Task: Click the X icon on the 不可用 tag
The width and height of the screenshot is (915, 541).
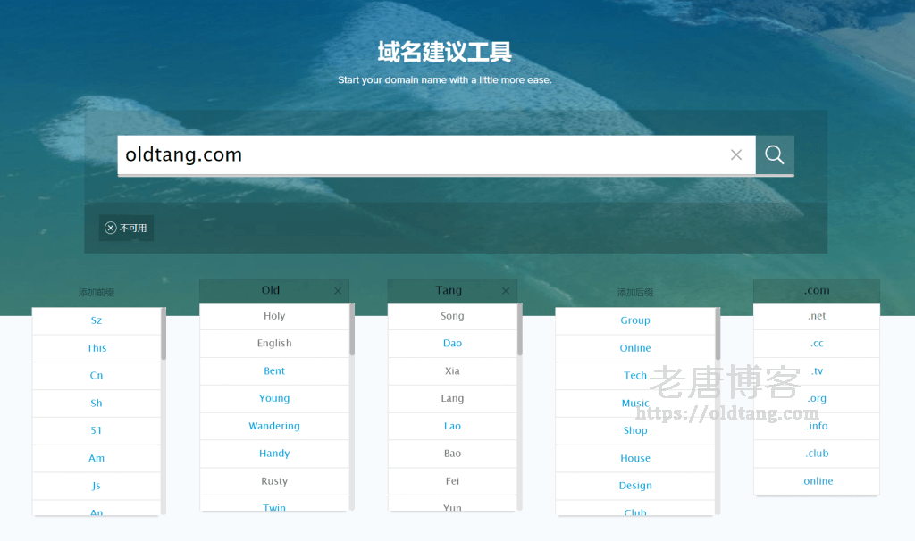Action: [x=111, y=228]
